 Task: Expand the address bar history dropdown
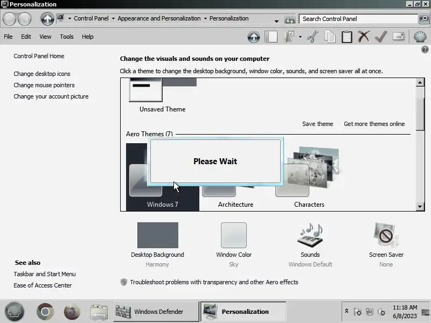coord(276,21)
